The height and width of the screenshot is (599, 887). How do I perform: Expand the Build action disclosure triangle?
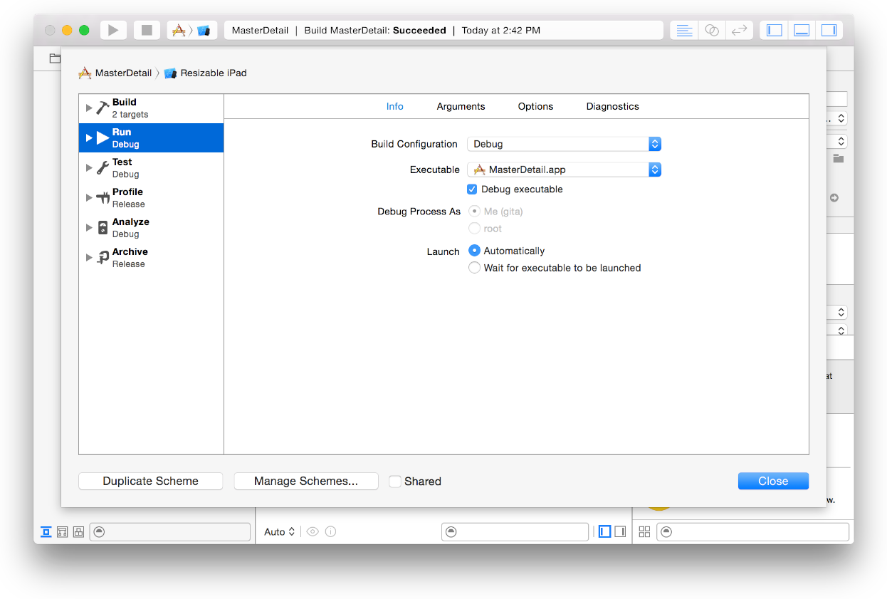(89, 108)
